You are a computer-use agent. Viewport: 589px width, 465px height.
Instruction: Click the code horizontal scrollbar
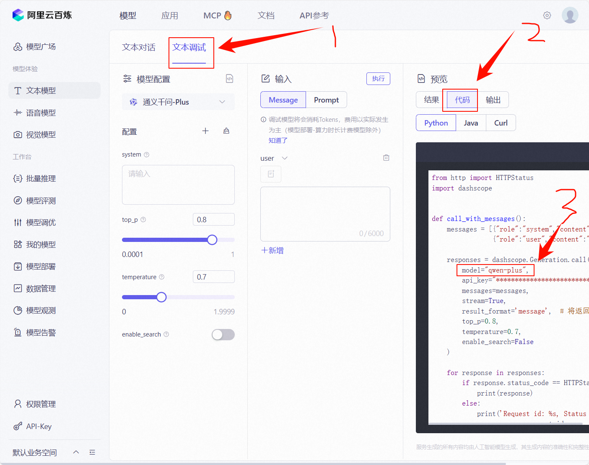pos(505,424)
